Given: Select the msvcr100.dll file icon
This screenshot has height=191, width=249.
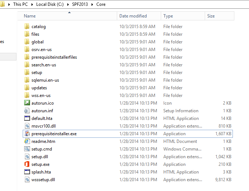Looking at the screenshot, I should [x=27, y=126].
